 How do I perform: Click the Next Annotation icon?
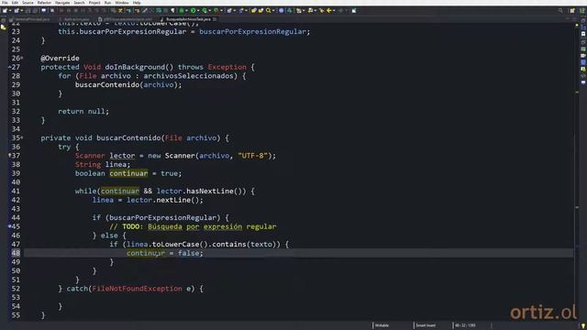[299, 10]
